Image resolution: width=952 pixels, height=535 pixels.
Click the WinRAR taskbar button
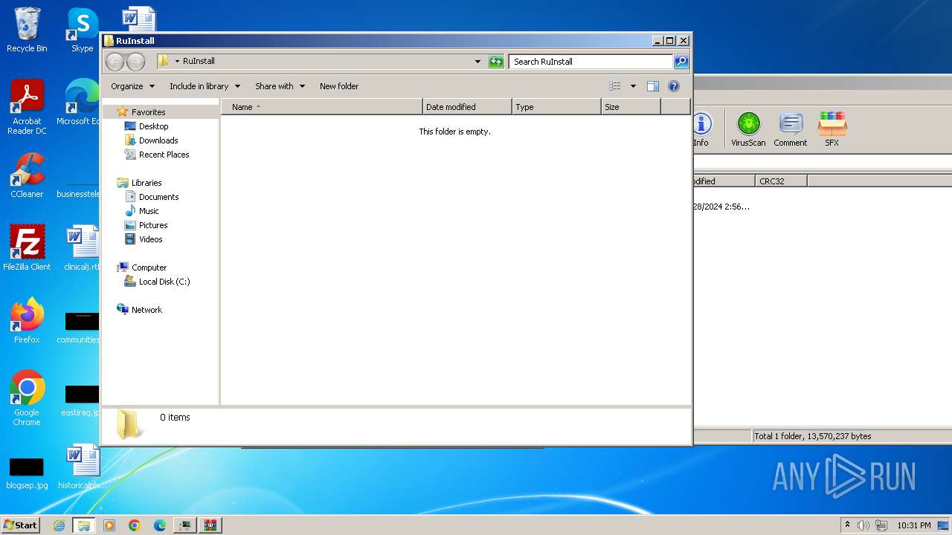(210, 525)
